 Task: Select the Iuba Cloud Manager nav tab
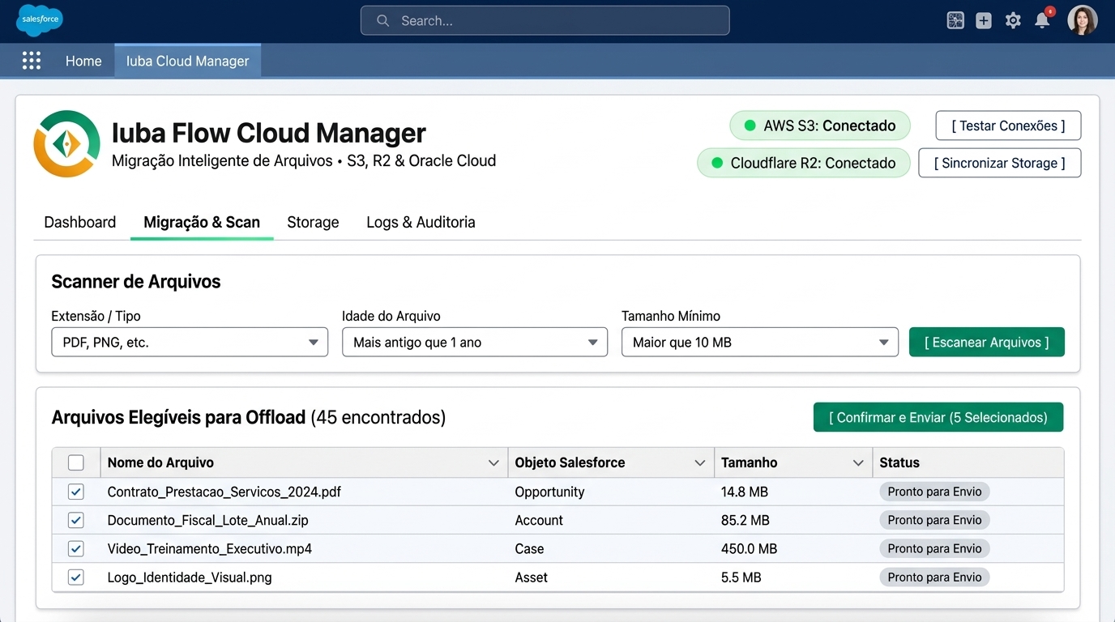tap(188, 61)
